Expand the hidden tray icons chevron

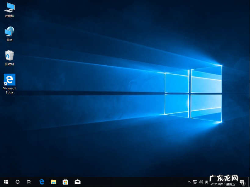[189, 182]
